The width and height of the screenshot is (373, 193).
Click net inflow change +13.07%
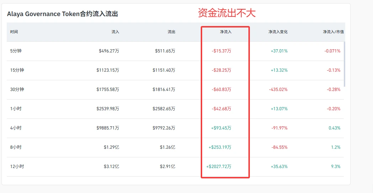pyautogui.click(x=279, y=108)
